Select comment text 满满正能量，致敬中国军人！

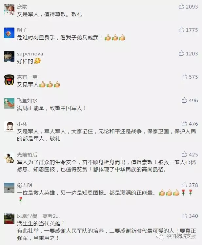(x=51, y=108)
